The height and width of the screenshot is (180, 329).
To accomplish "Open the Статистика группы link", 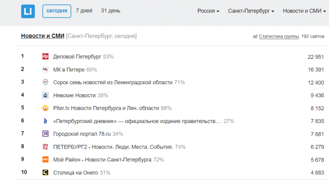I will pos(279,37).
